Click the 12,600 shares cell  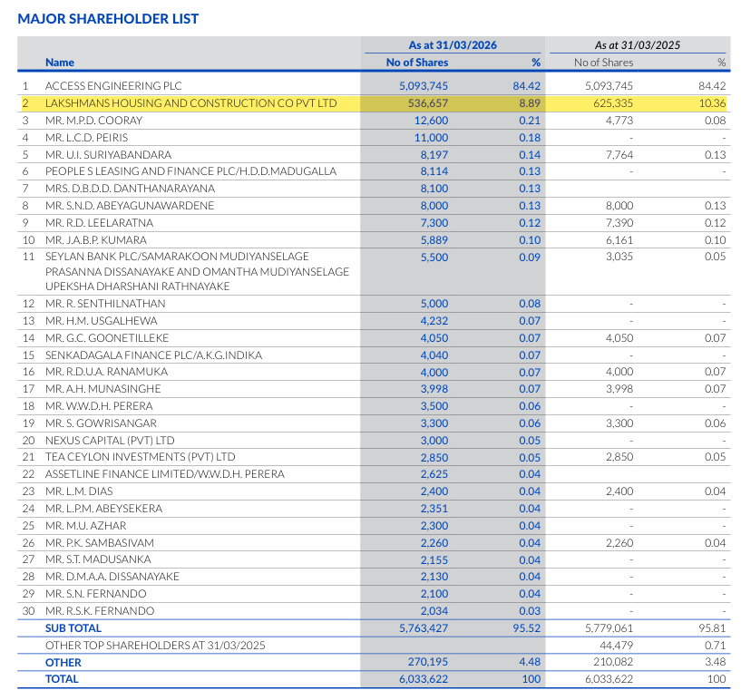(431, 121)
